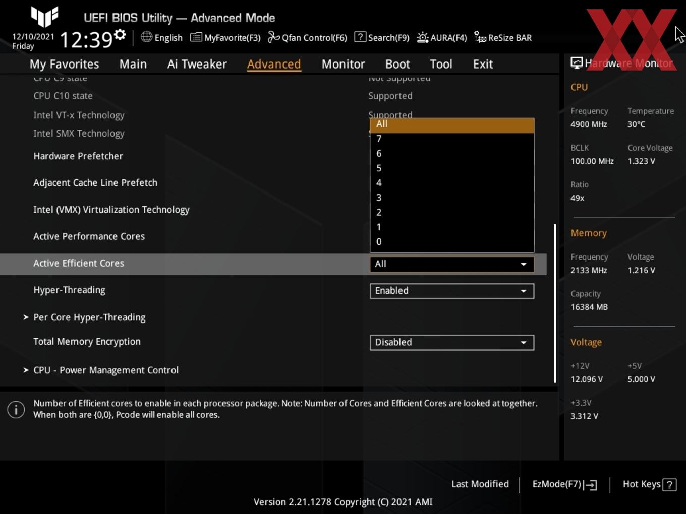Click the 12:39 clock display
686x514 pixels.
(x=86, y=39)
